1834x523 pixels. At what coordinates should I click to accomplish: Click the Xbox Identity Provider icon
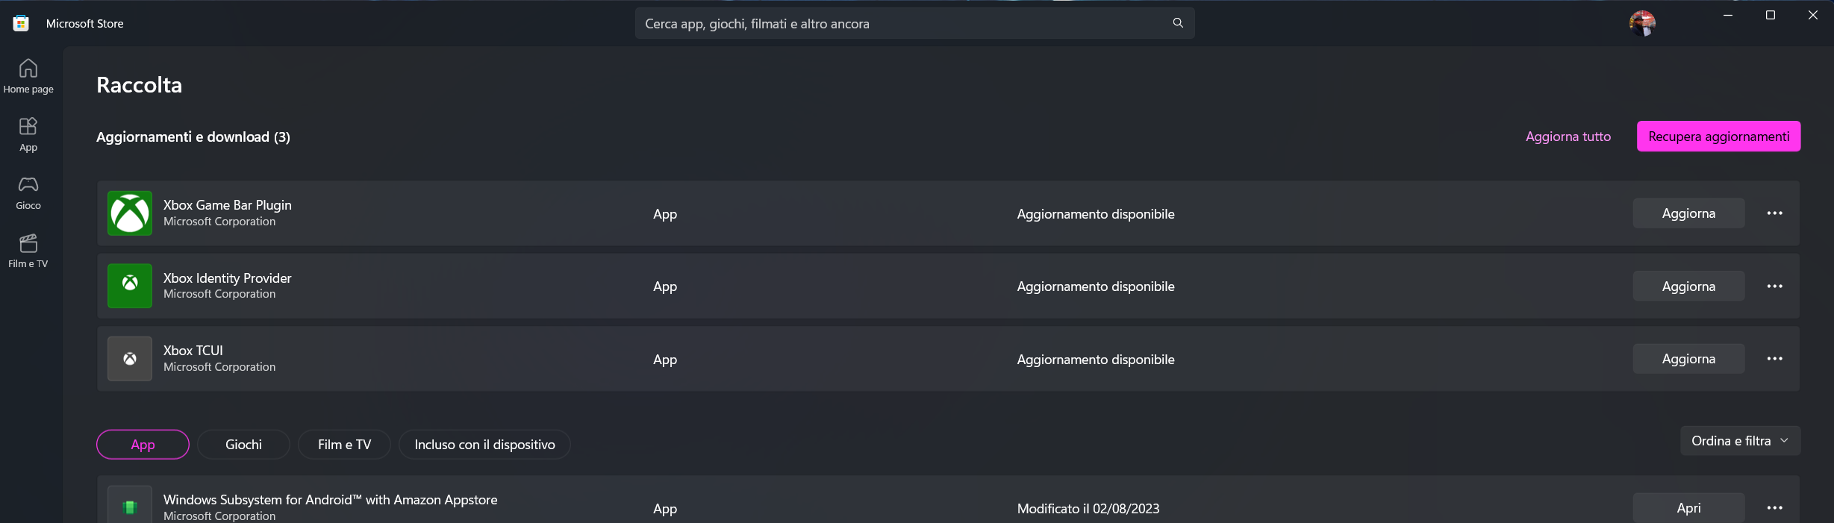pos(130,286)
